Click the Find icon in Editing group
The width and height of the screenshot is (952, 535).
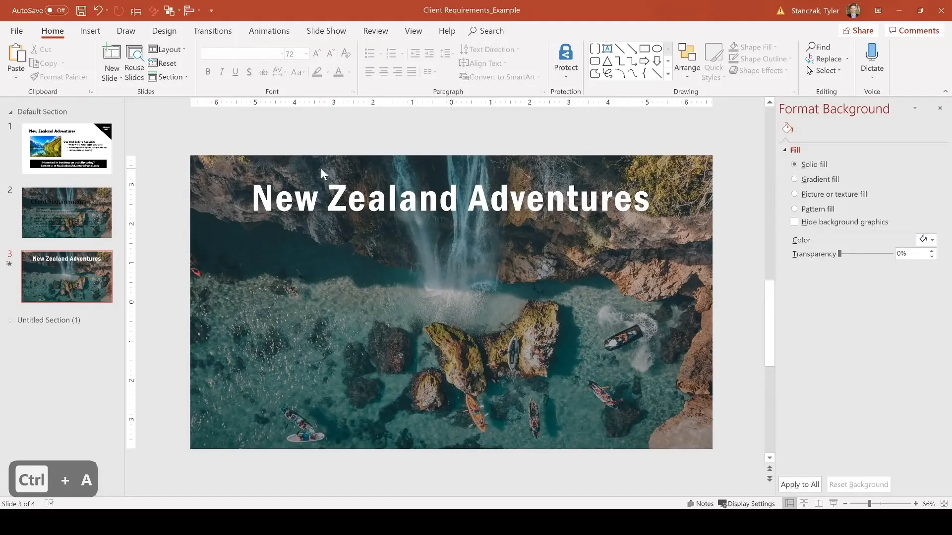click(819, 46)
